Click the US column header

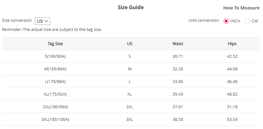point(129,44)
